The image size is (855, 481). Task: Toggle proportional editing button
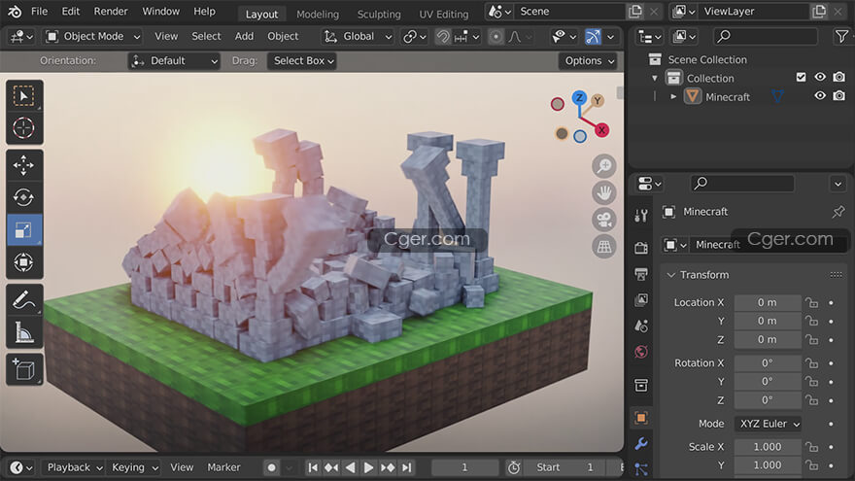(x=496, y=37)
